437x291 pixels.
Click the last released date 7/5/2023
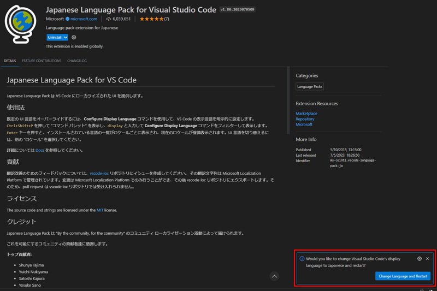pyautogui.click(x=345, y=156)
